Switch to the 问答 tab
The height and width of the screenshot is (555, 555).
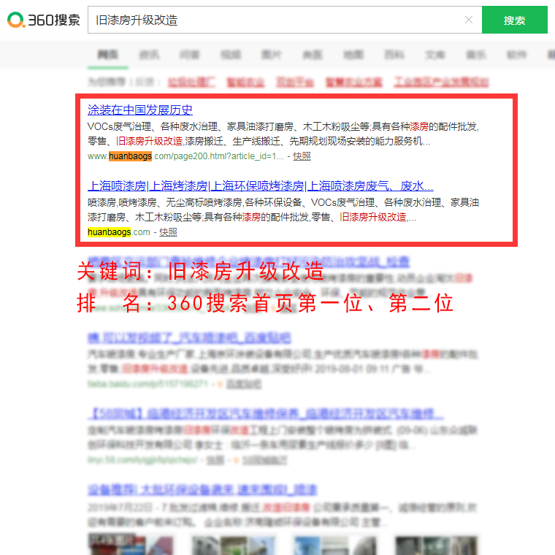(x=190, y=55)
